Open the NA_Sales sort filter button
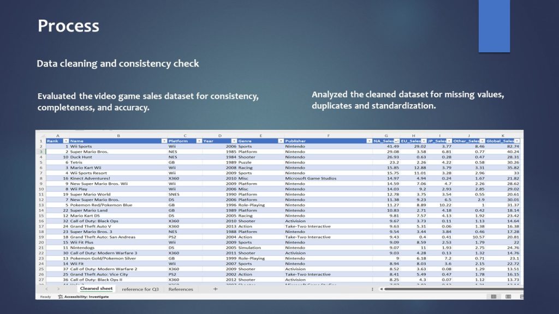Screen dimensions: 559x314 click(396, 141)
